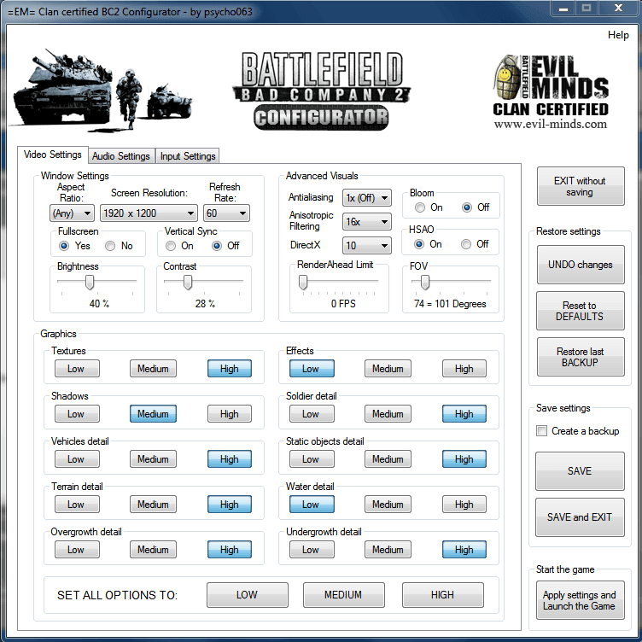Set Vehicles detail to Medium
Screen dimensions: 642x642
pos(153,459)
